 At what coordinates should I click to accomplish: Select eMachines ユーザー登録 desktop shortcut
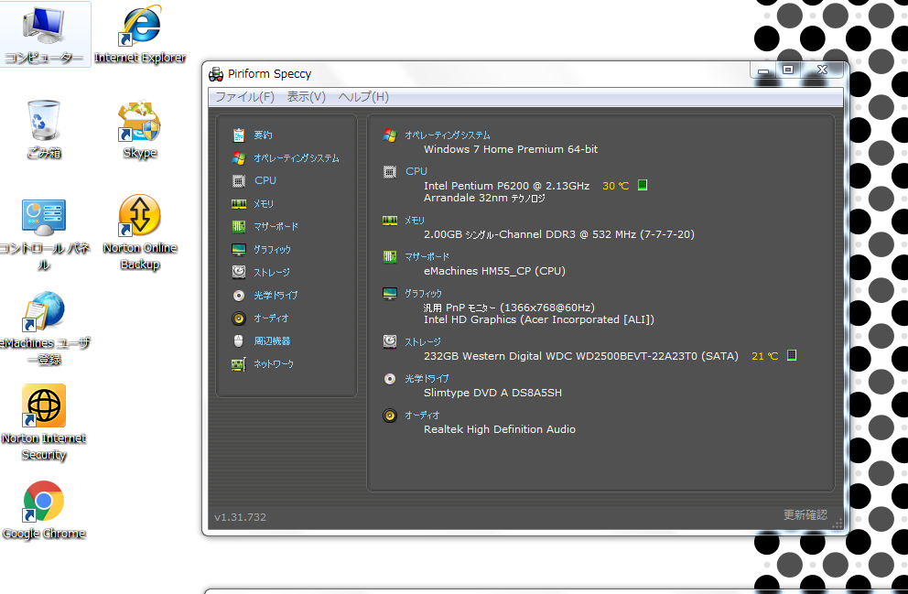click(44, 329)
